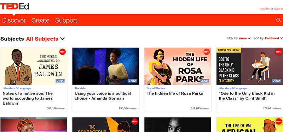Open the Rosa Parks video thumbnail
Viewport: 283px width, 132px height.
tap(178, 66)
